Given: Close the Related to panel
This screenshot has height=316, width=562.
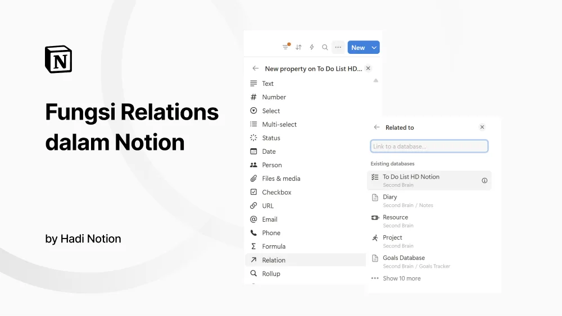Looking at the screenshot, I should (x=482, y=127).
